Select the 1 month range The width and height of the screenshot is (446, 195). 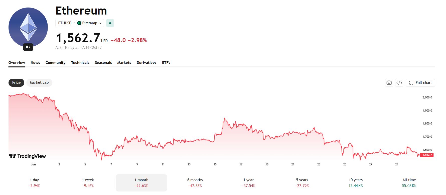tap(141, 183)
